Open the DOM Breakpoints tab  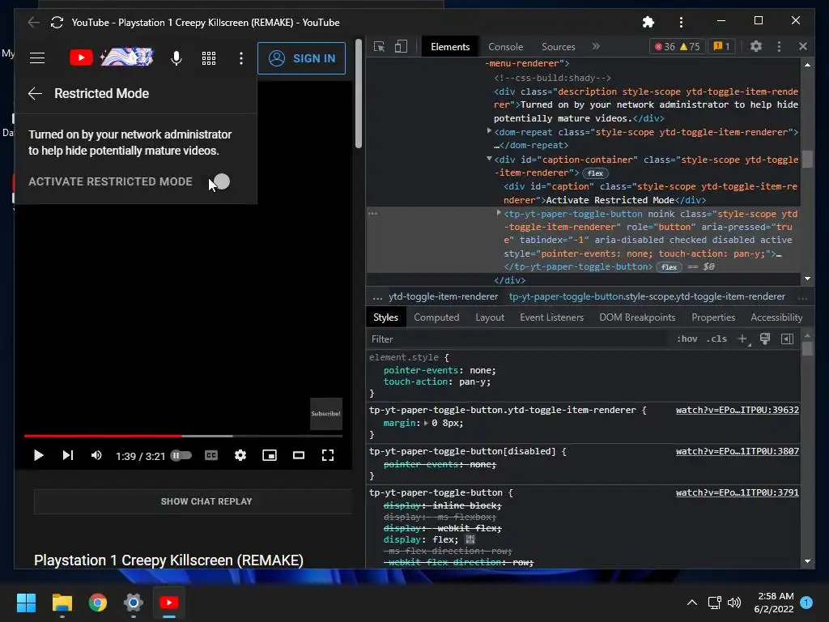(x=637, y=317)
